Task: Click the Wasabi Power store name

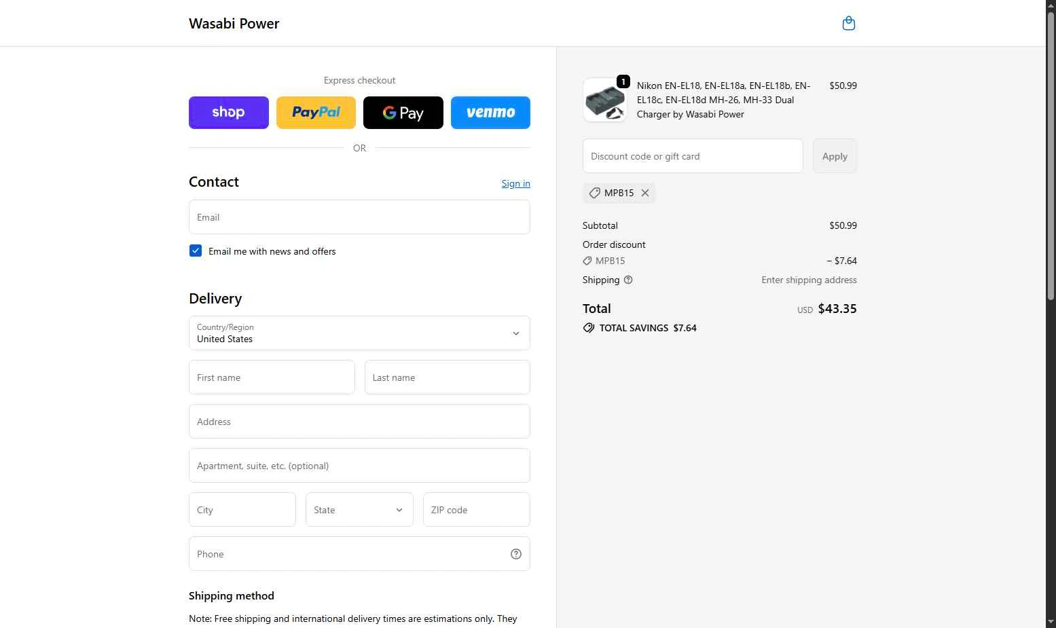Action: tap(234, 24)
